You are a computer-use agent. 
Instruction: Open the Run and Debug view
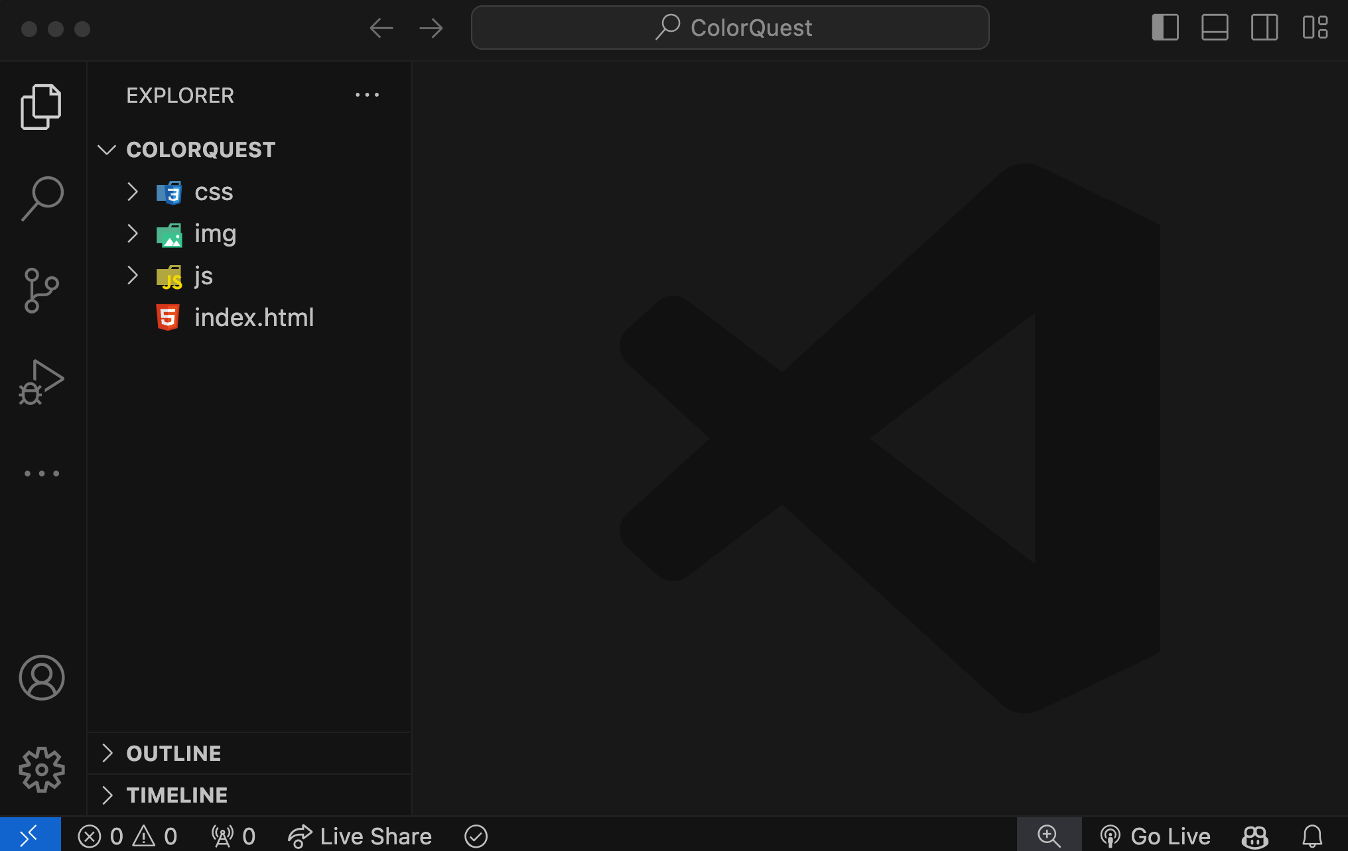41,382
